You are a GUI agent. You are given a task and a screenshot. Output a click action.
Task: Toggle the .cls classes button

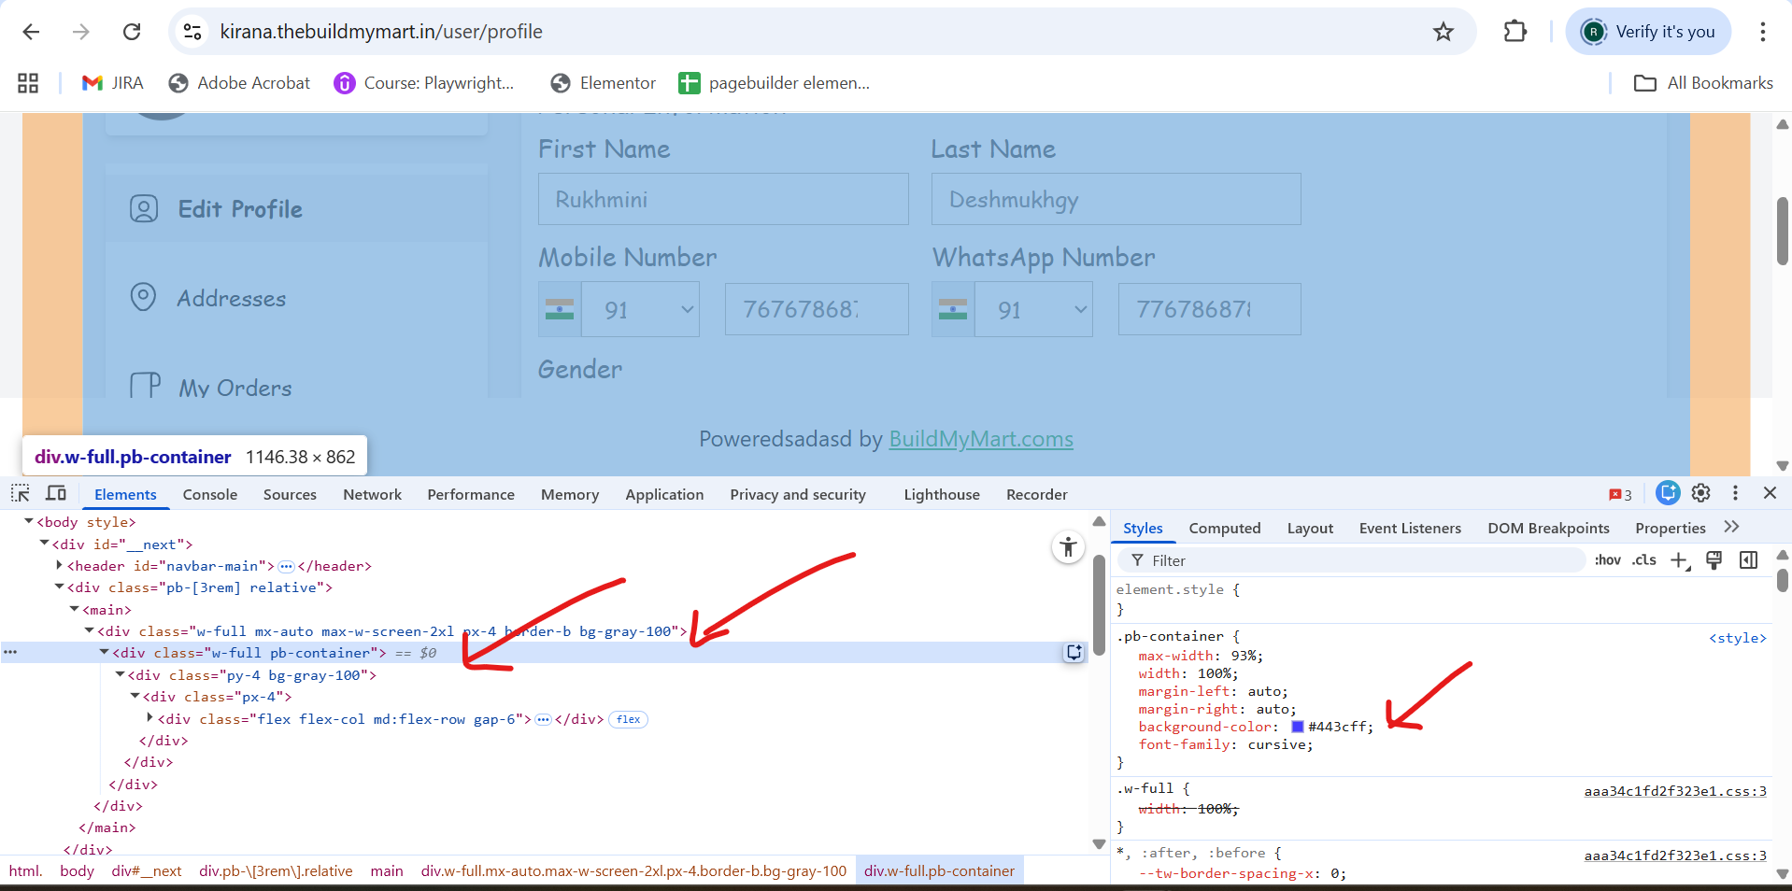click(x=1644, y=560)
